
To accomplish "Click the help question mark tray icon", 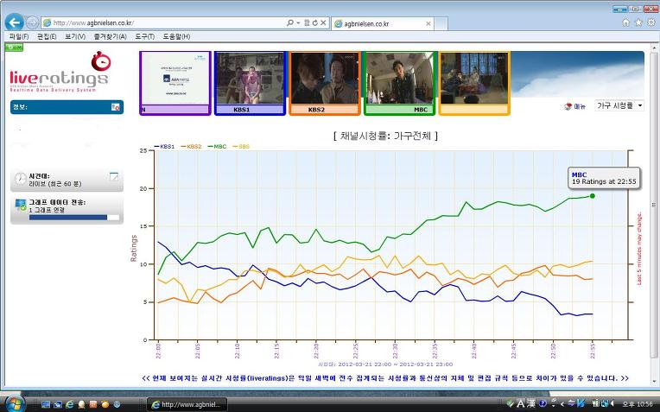I will point(543,403).
